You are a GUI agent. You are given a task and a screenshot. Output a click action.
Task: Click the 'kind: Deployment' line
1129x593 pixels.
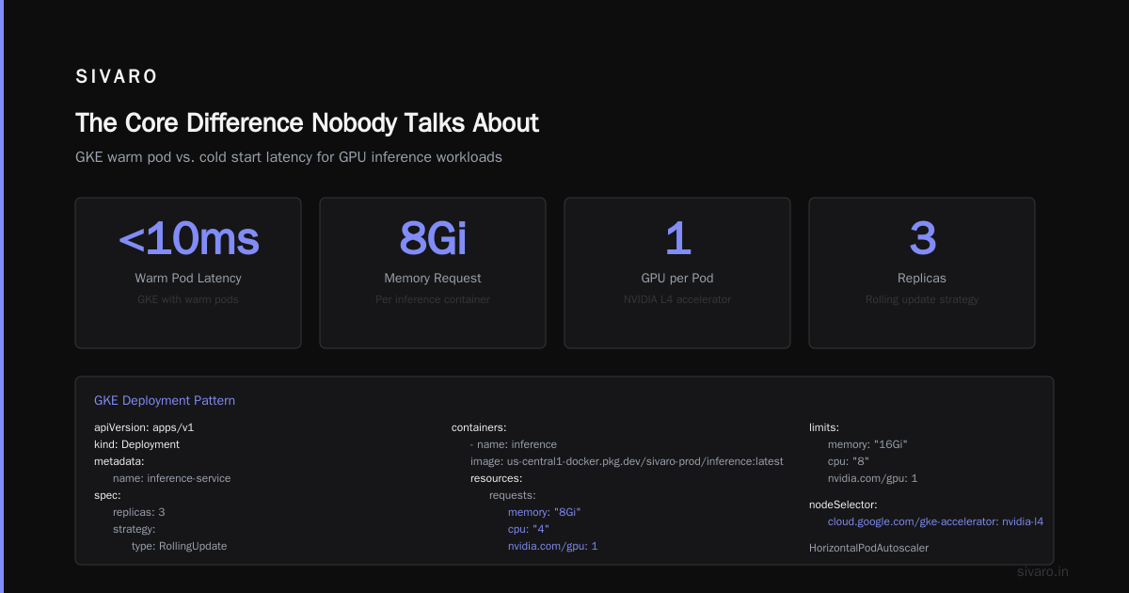click(x=136, y=444)
